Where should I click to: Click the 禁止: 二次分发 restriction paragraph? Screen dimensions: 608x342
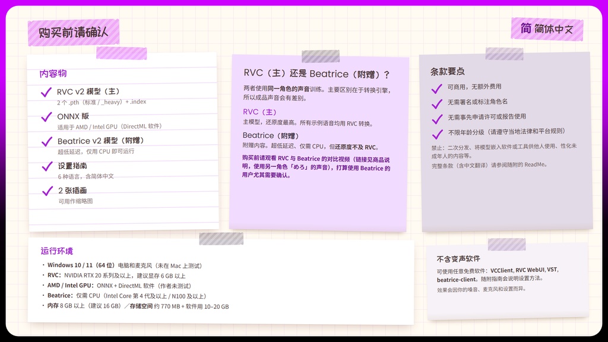pos(504,151)
